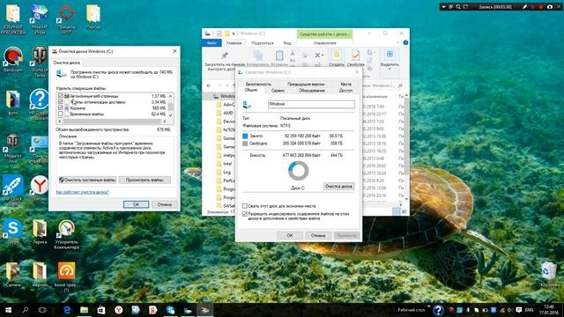The height and width of the screenshot is (317, 564).
Task: Switch to the File tab in Explorer
Action: [211, 43]
